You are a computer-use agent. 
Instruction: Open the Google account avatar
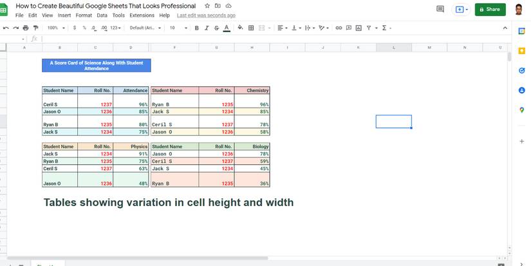tap(519, 10)
